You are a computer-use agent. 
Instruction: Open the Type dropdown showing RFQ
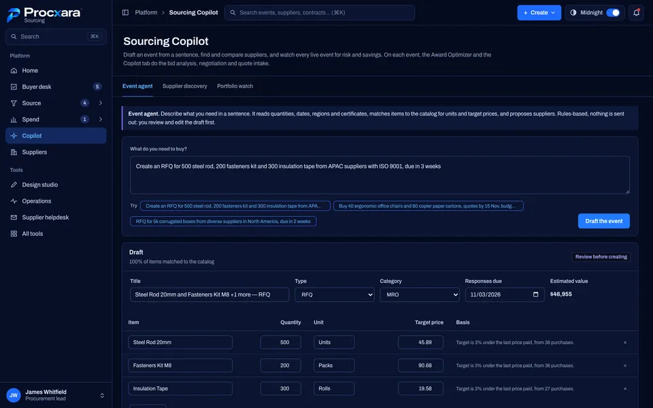point(335,294)
